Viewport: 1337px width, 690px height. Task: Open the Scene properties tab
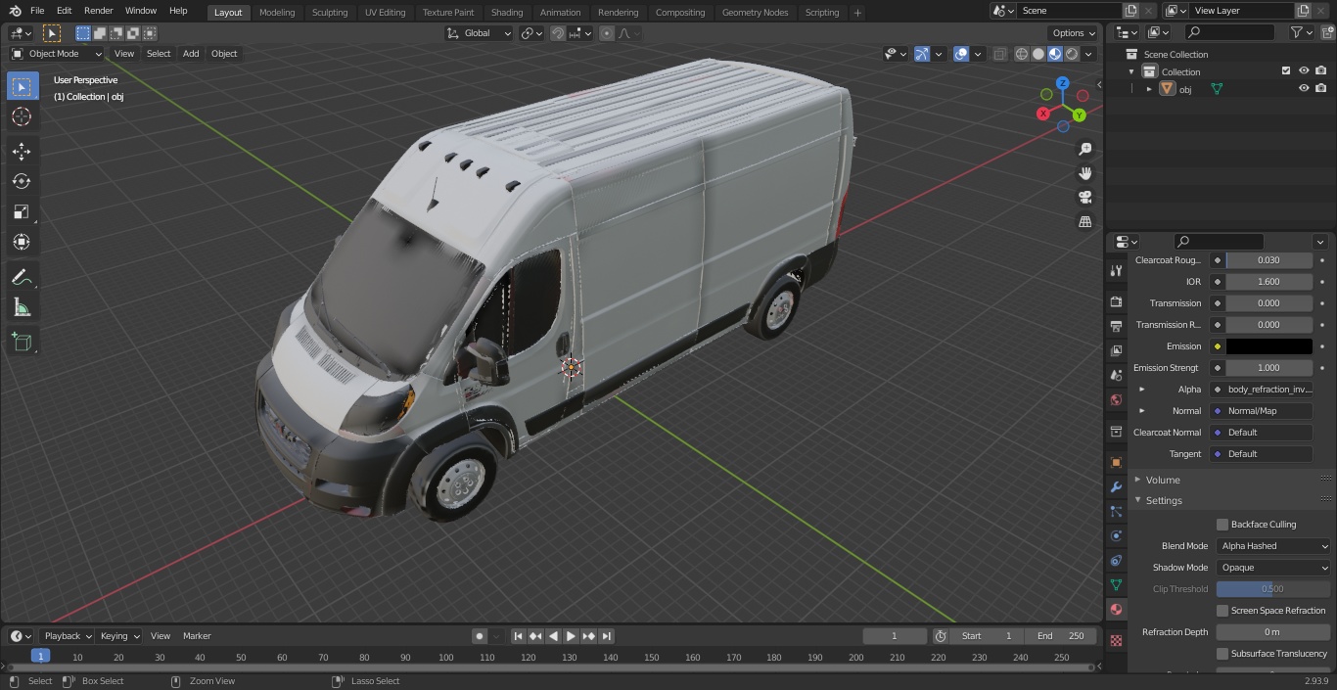pyautogui.click(x=1116, y=375)
